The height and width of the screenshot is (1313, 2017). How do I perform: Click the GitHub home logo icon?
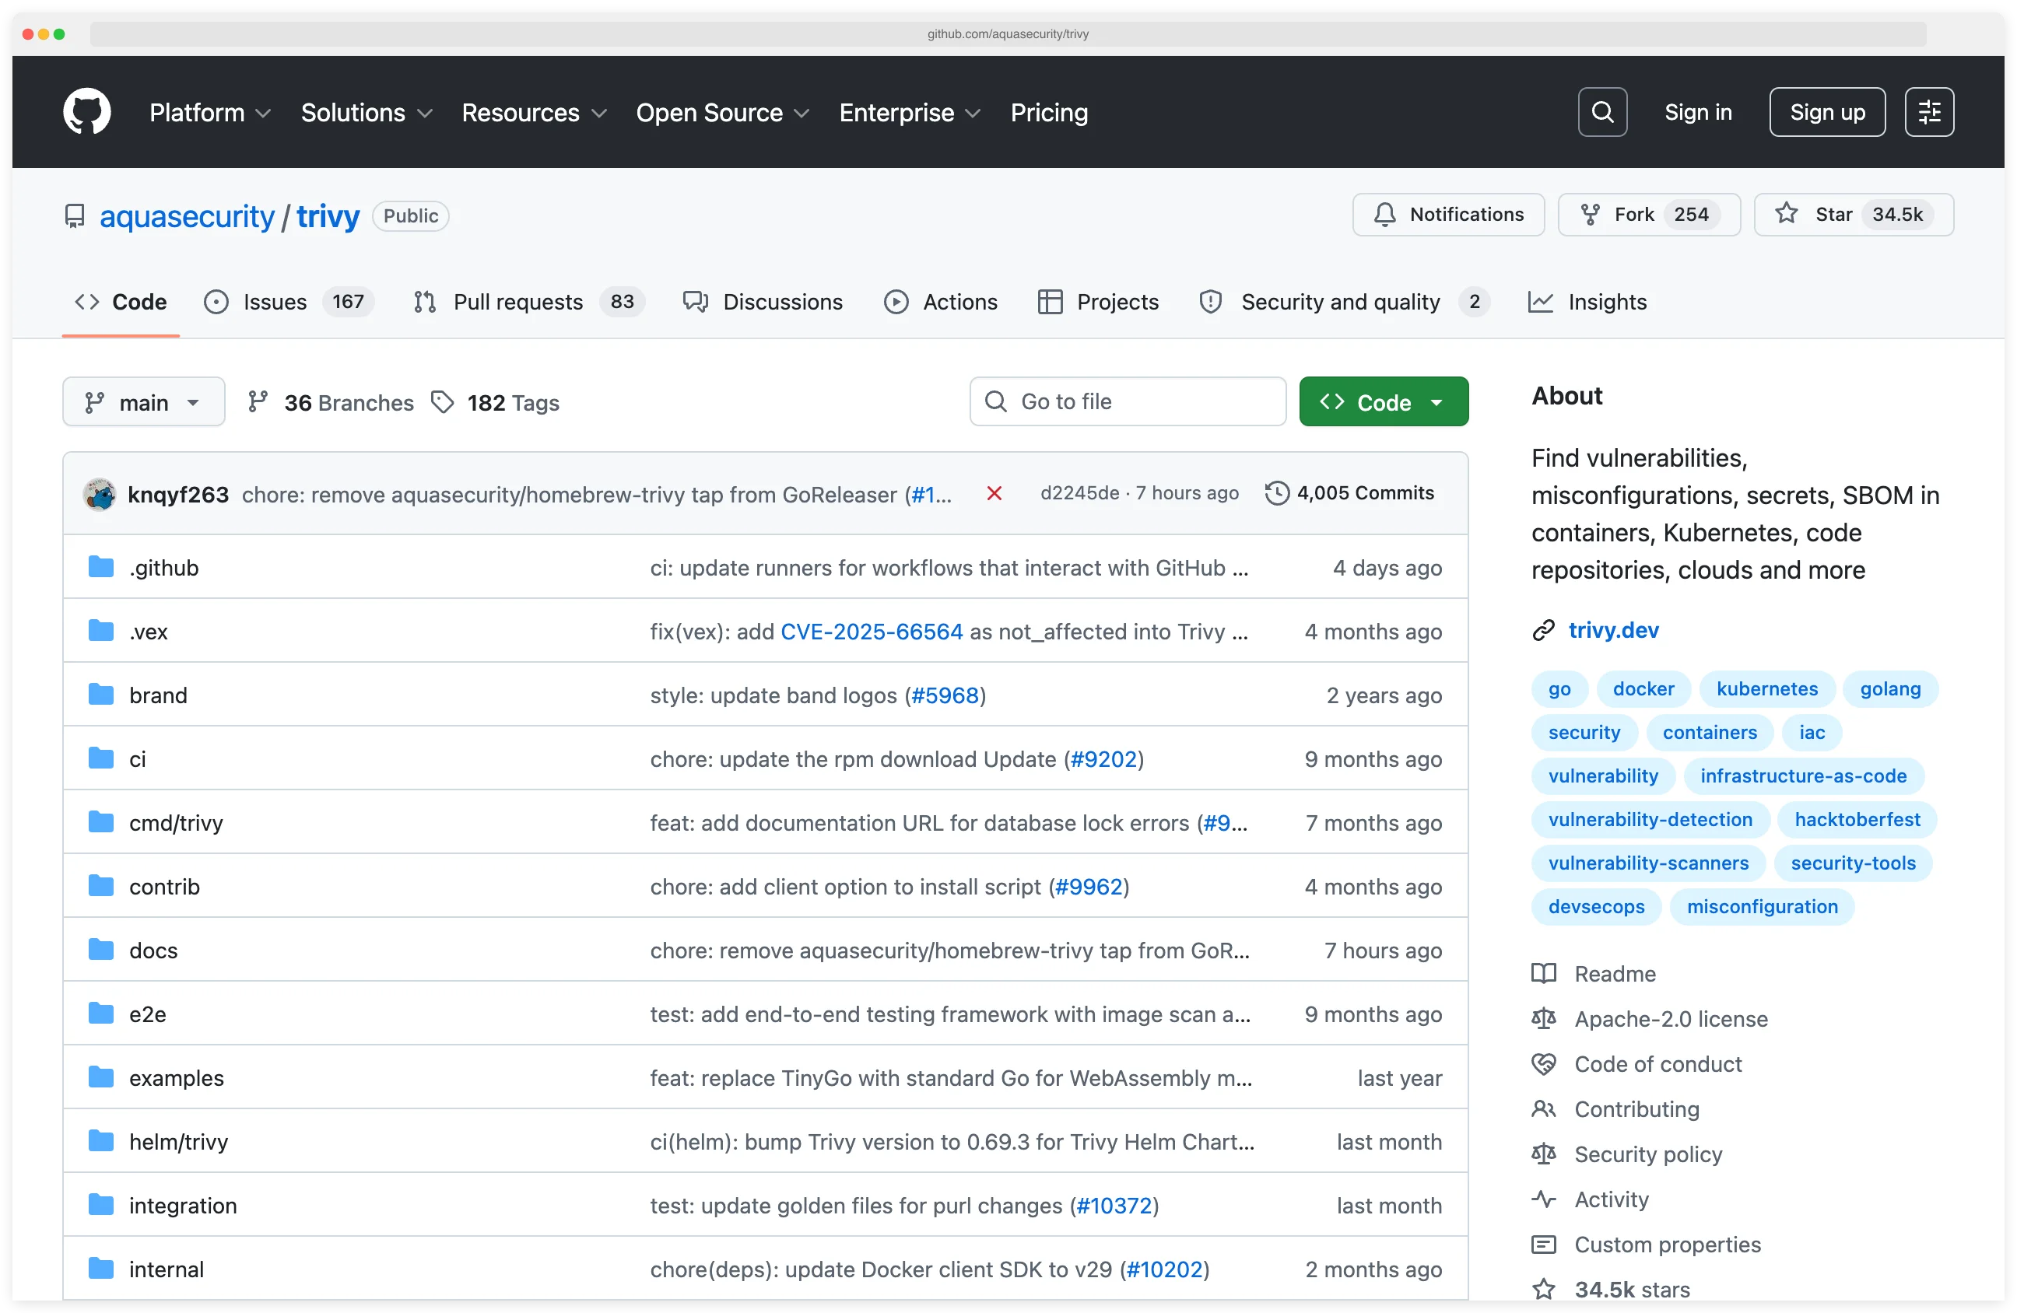[86, 111]
